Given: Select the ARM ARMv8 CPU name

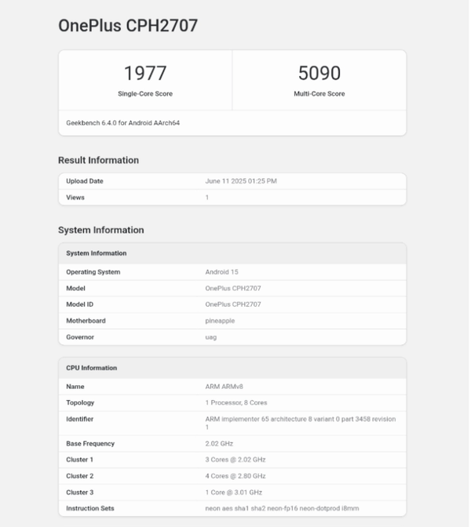Looking at the screenshot, I should pyautogui.click(x=224, y=387).
